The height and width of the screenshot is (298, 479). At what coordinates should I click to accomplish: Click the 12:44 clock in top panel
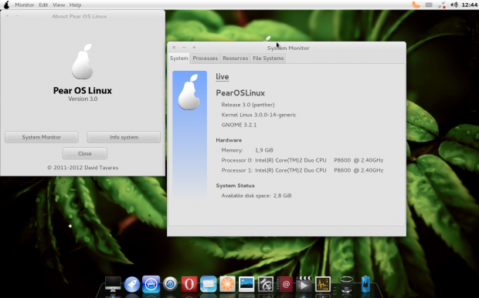pos(470,5)
